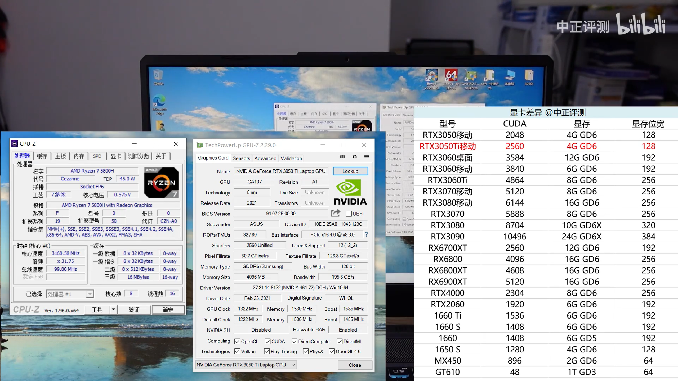The height and width of the screenshot is (381, 678).
Task: Switch to the Sensors tab
Action: 241,158
